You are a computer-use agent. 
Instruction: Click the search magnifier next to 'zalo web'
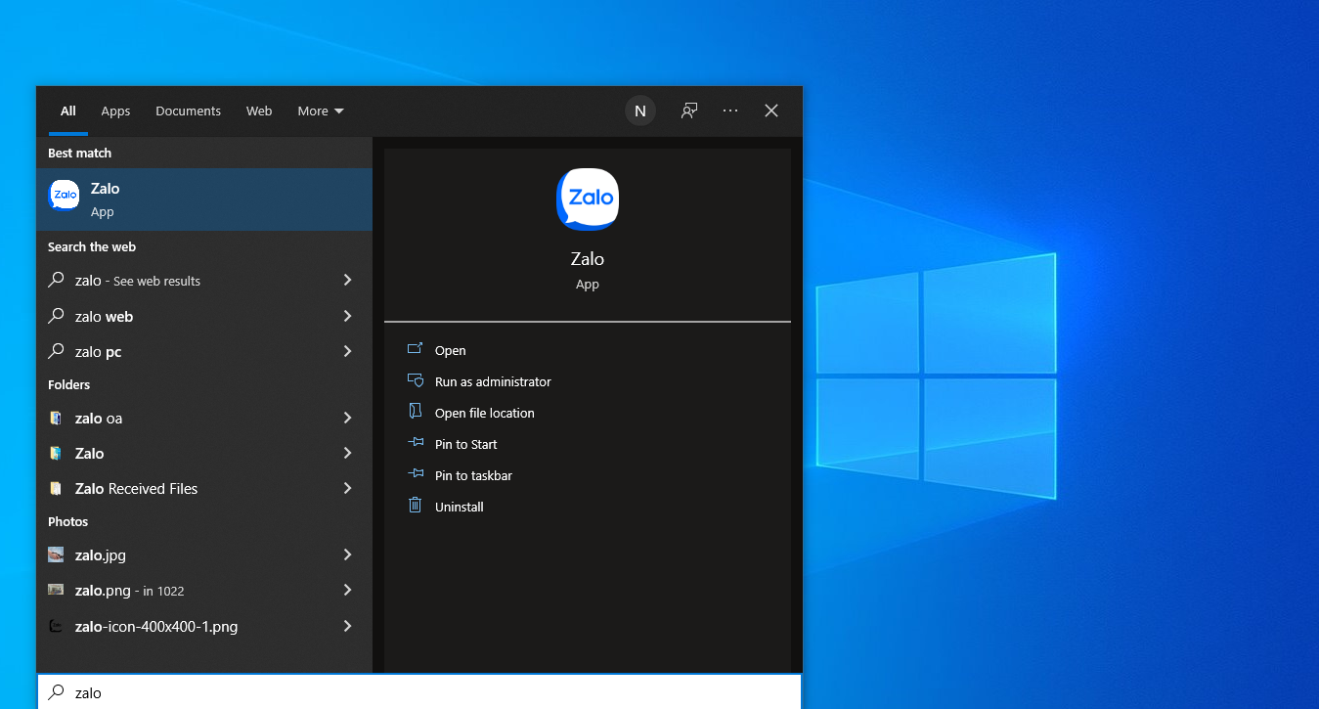coord(56,316)
